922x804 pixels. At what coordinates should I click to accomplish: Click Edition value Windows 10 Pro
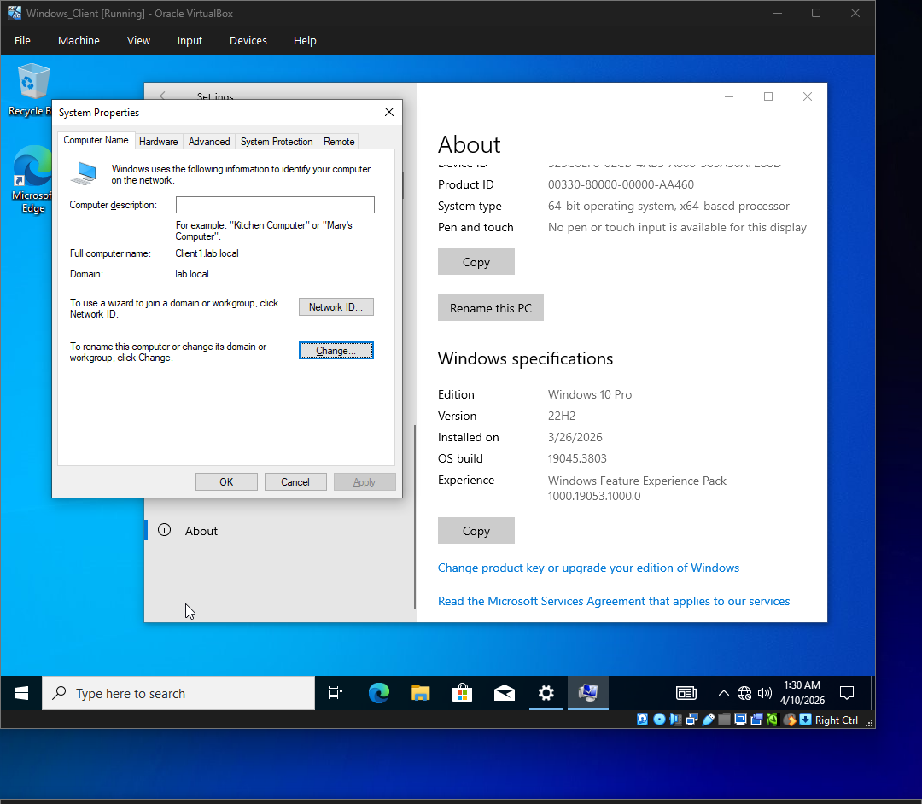pyautogui.click(x=590, y=394)
